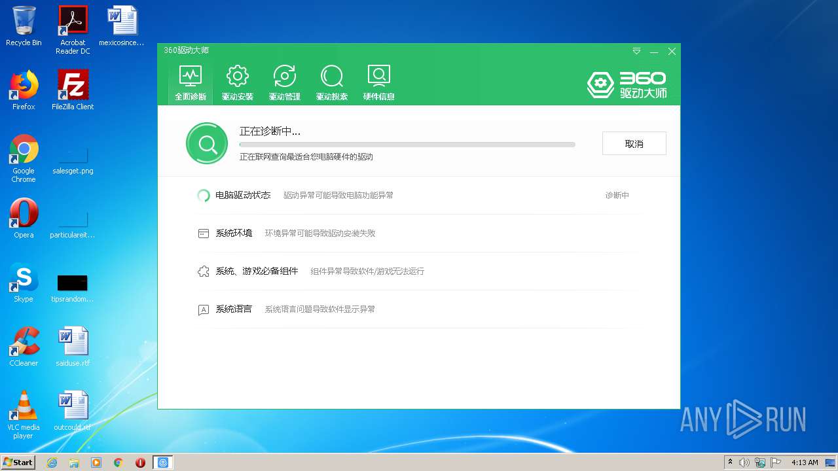
Task: Select the Skype desktop shortcut
Action: tap(24, 283)
